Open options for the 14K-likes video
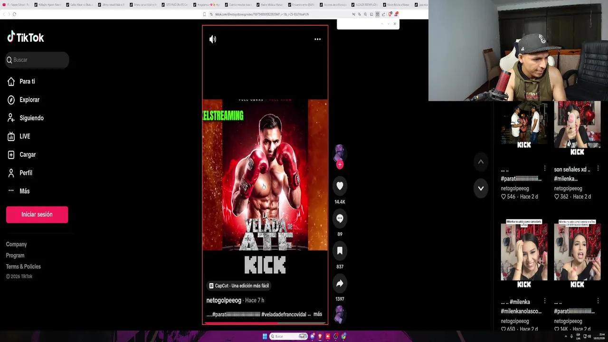 pos(598,301)
